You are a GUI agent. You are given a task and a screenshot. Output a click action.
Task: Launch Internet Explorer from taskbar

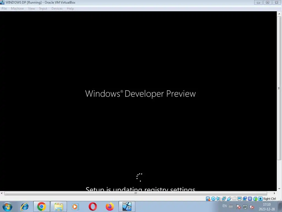(x=25, y=206)
